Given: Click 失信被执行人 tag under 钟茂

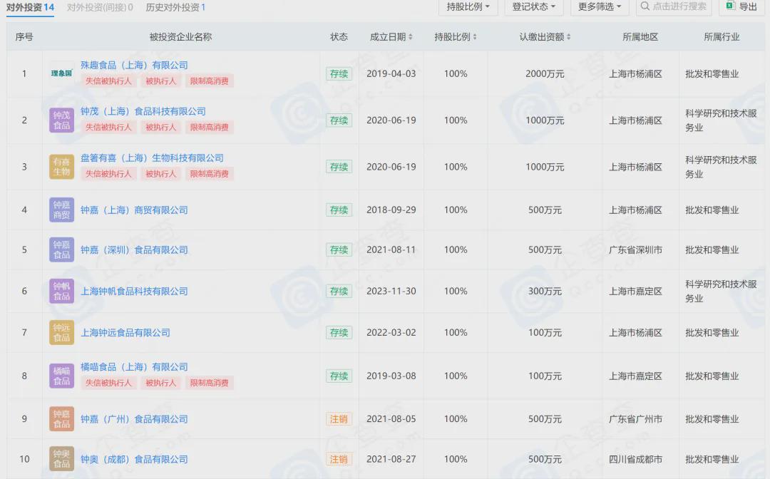Looking at the screenshot, I should 108,127.
